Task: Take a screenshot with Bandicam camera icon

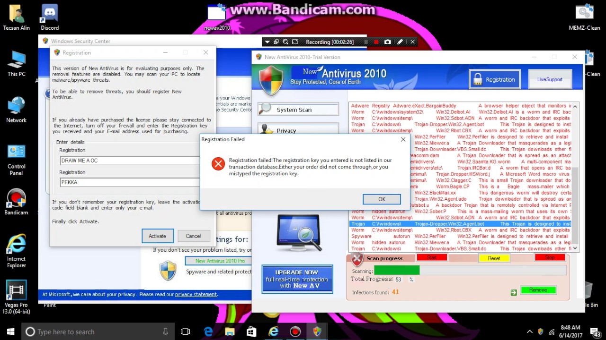Action: click(388, 42)
